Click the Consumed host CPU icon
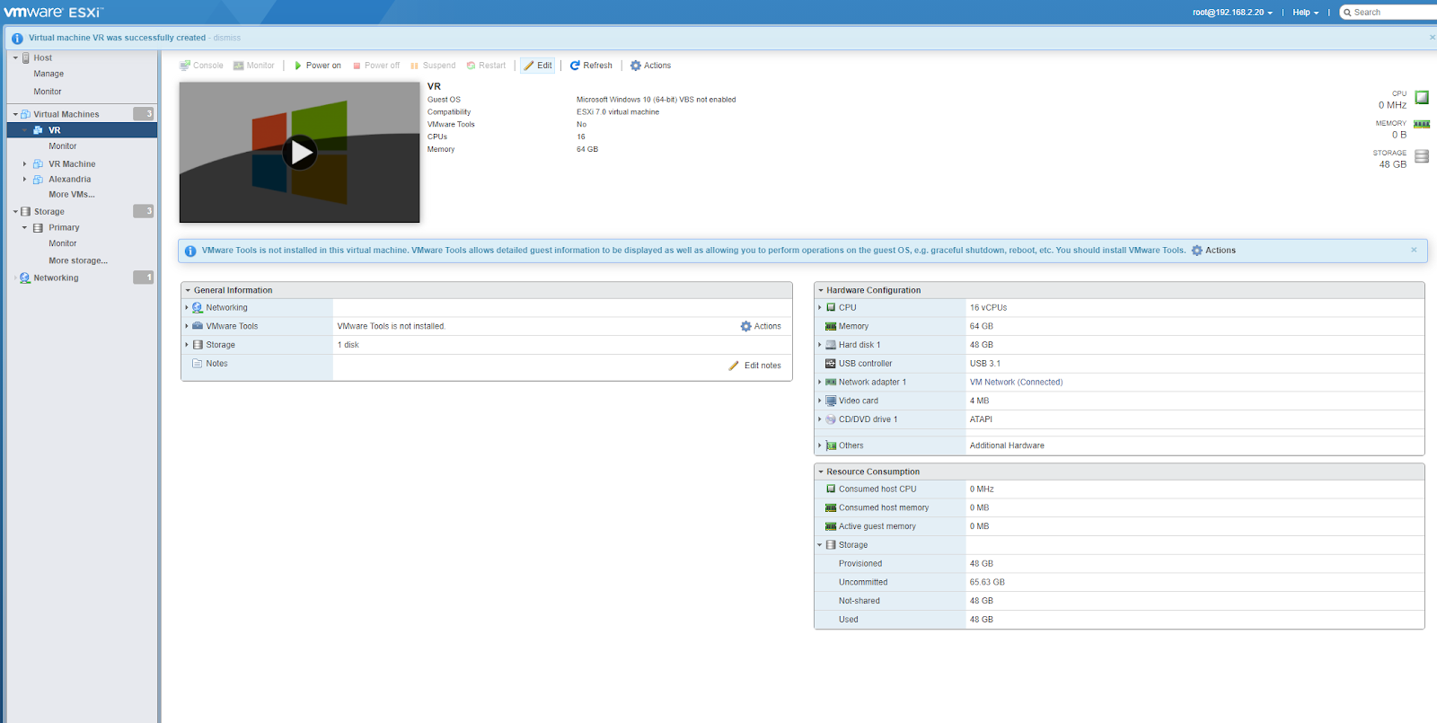This screenshot has height=723, width=1437. [x=831, y=489]
